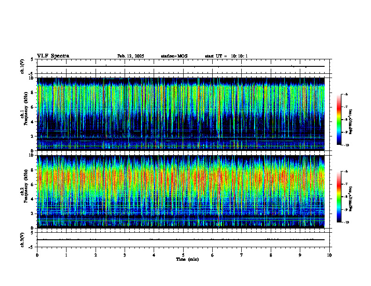Select the "ch.1(V)" axis label at top

tap(22, 66)
